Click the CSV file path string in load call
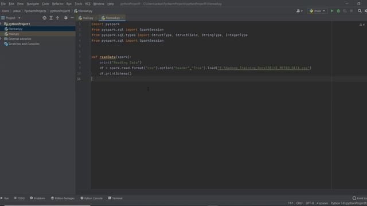This screenshot has height=206, width=367. pyautogui.click(x=263, y=68)
